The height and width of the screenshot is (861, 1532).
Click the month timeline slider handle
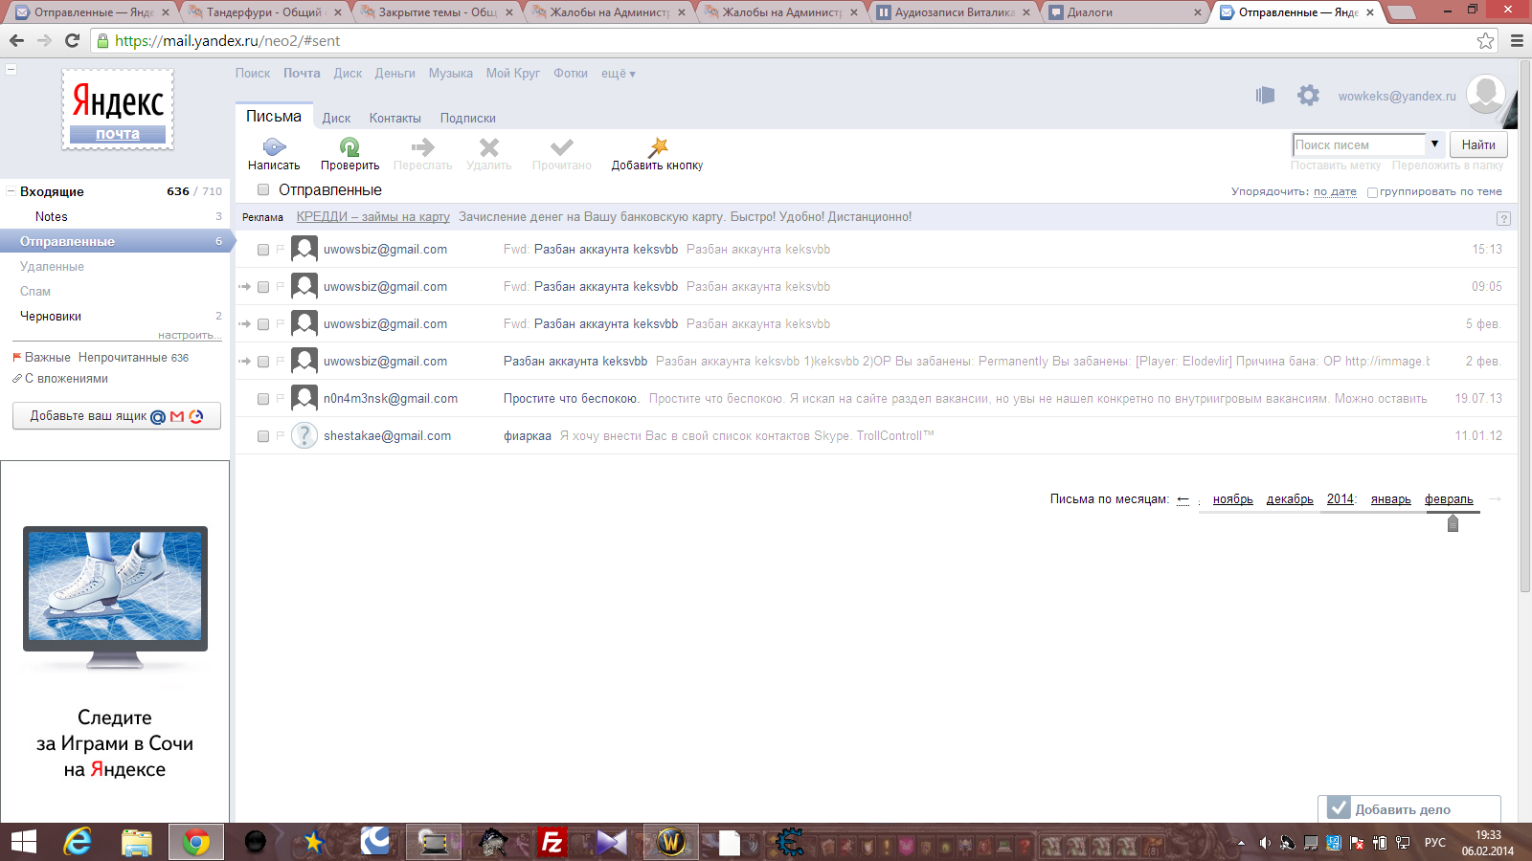[1453, 523]
